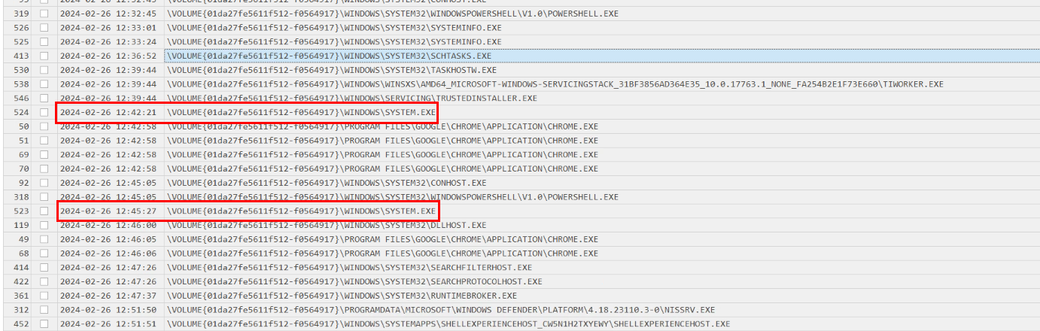Tick the checkbox for line 312 NISSRV row
The image size is (1040, 331).
click(x=44, y=310)
